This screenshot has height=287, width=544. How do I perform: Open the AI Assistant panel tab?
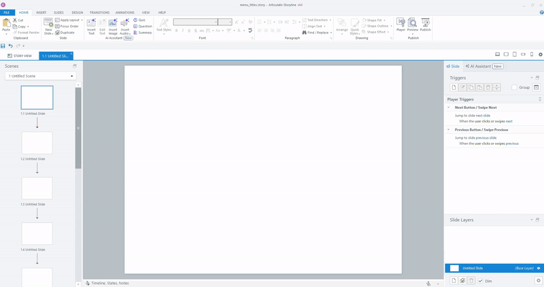click(x=484, y=66)
